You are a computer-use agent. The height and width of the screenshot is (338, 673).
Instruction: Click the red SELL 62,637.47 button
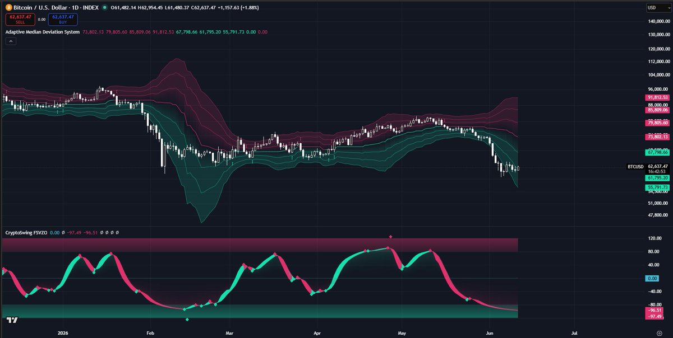pos(20,19)
